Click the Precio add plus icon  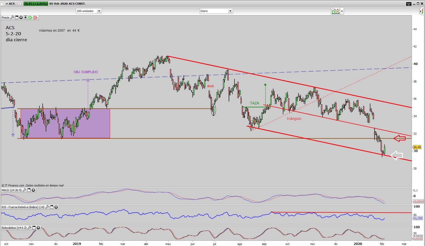click(25, 18)
